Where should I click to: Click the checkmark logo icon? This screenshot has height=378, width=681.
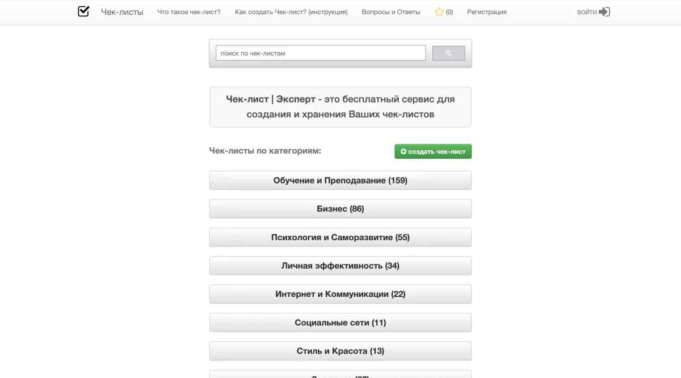pyautogui.click(x=83, y=11)
